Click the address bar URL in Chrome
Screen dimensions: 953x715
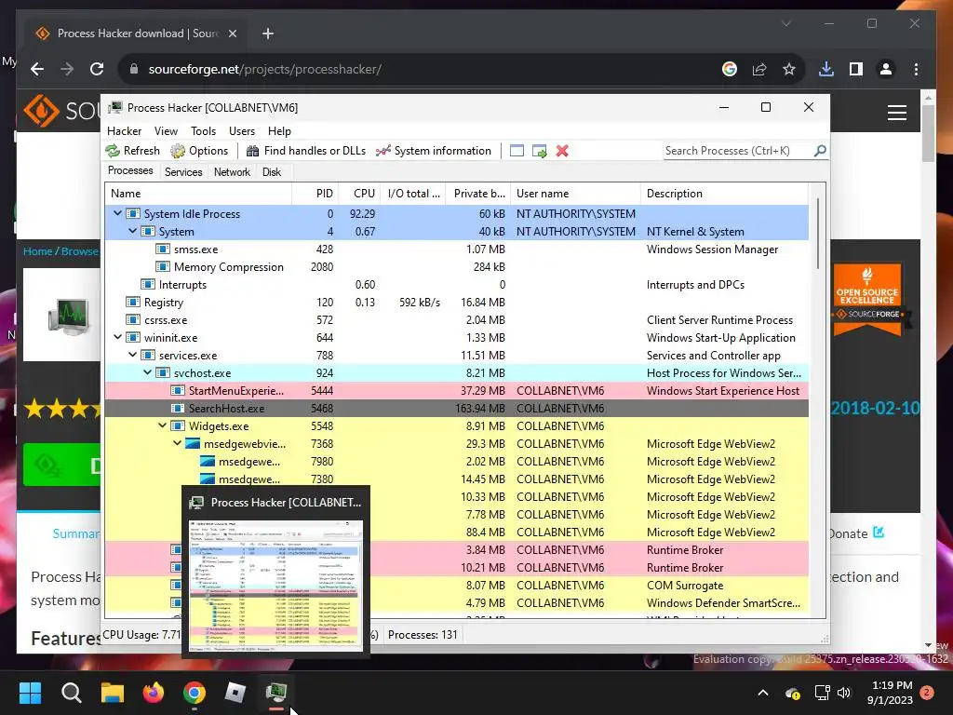tap(265, 69)
